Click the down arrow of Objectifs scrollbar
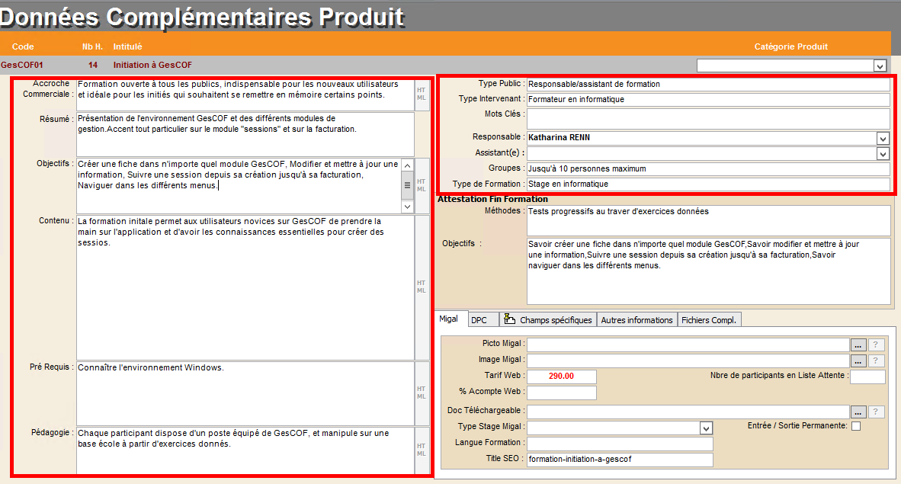The image size is (901, 484). (407, 207)
